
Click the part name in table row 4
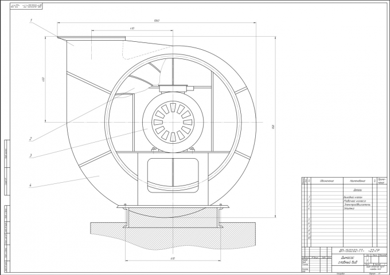[349, 209]
